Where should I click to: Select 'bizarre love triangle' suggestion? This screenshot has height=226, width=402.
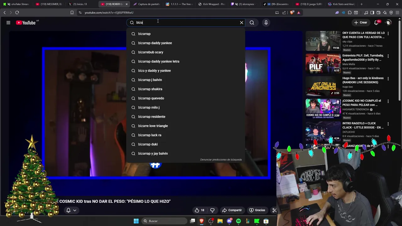point(185,126)
